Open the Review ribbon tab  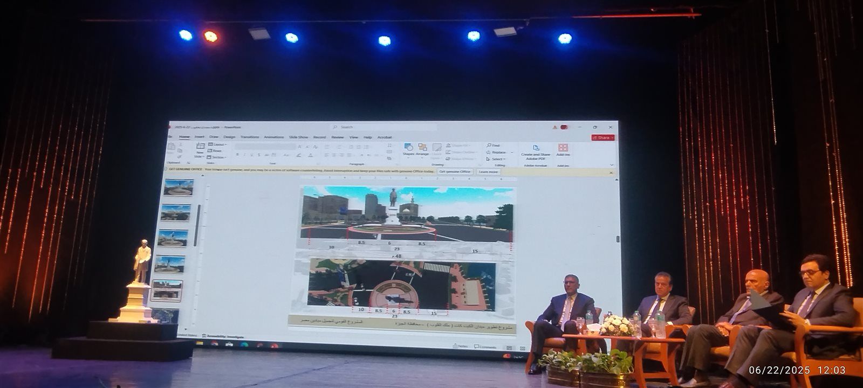tap(338, 137)
